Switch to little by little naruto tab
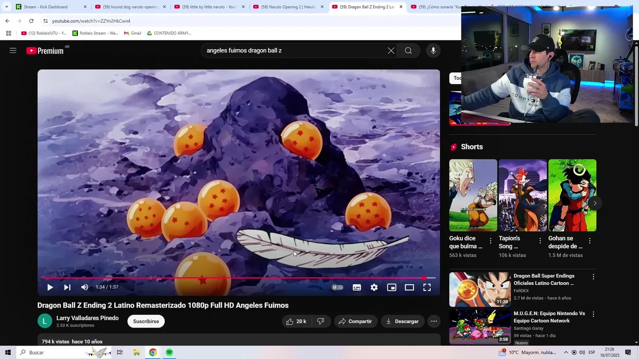Screen dimensions: 639x359 210,7
